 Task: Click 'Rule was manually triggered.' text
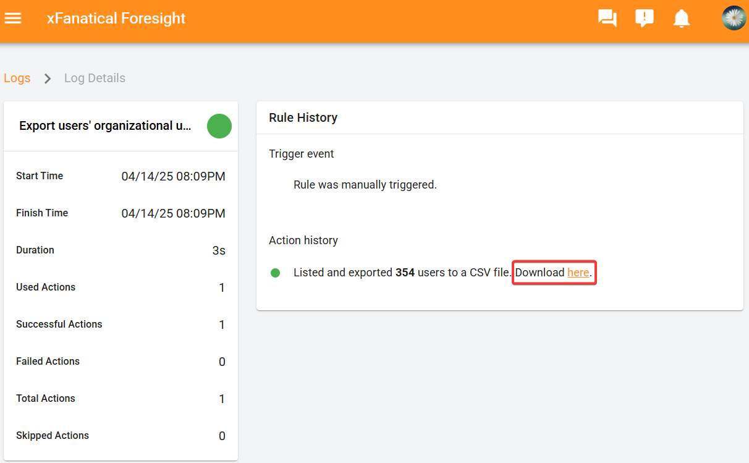coord(365,185)
